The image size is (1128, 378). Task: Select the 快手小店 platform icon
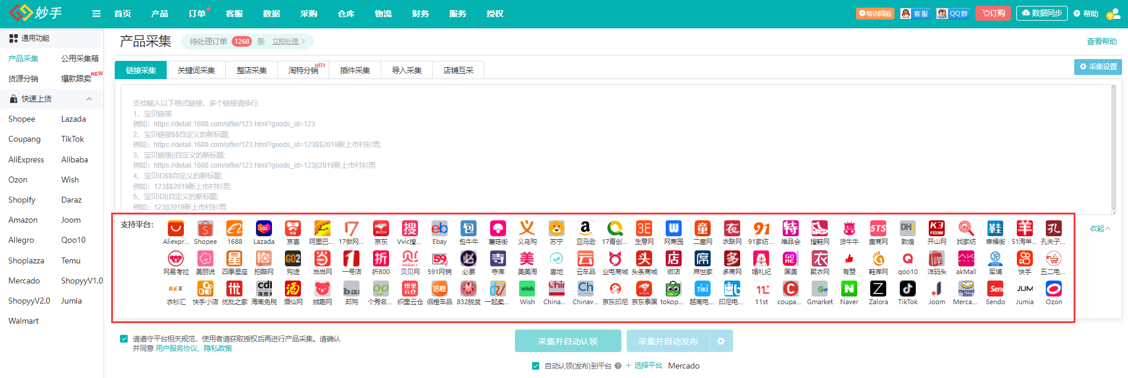click(205, 288)
